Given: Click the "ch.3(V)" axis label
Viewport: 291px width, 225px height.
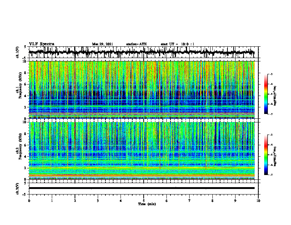Looking at the screenshot, I should click(18, 189).
